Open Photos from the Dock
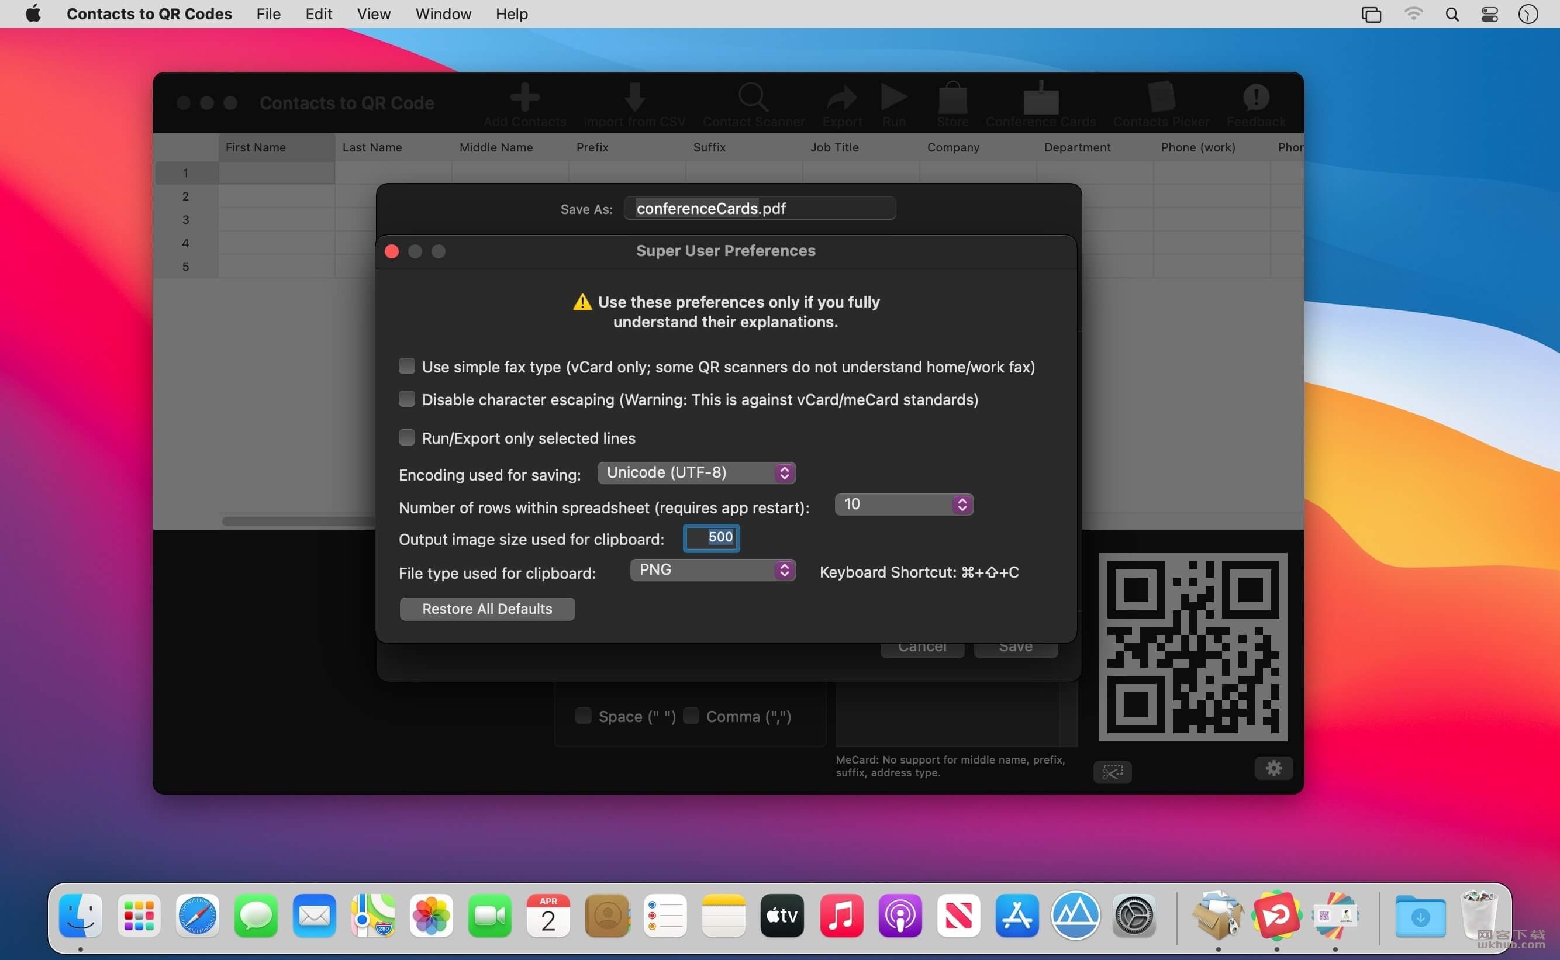Image resolution: width=1560 pixels, height=960 pixels. coord(431,916)
